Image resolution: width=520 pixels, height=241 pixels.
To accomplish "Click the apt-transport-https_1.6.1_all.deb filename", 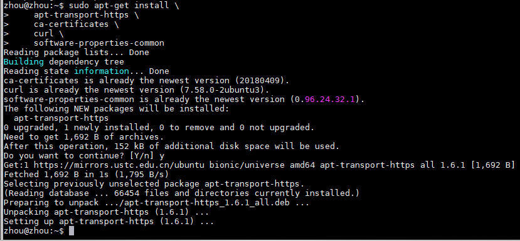I will point(201,203).
